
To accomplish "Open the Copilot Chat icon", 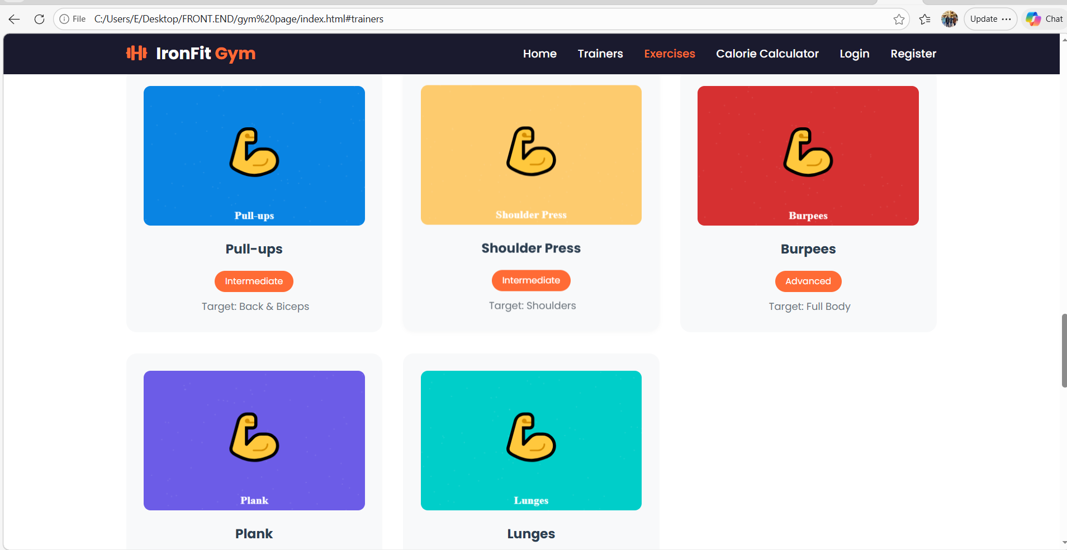I will [1044, 19].
